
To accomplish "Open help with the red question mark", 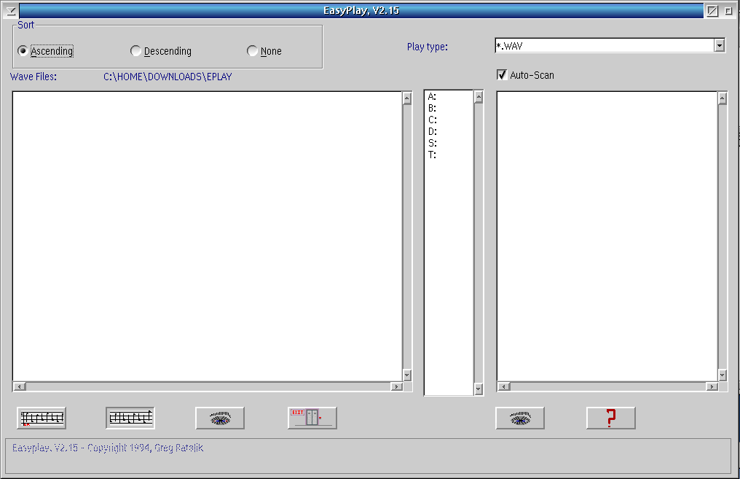I will click(x=611, y=418).
